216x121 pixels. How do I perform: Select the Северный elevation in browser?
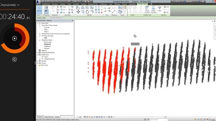pos(47,46)
